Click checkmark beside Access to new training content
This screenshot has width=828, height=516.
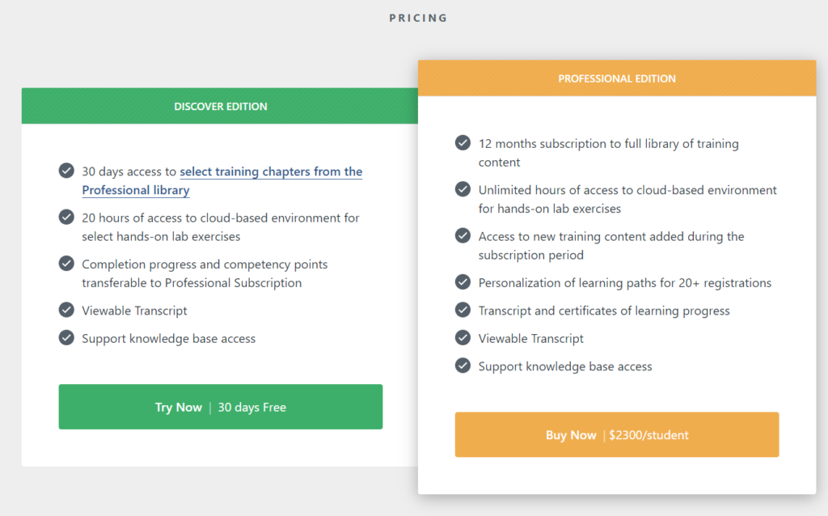[463, 235]
